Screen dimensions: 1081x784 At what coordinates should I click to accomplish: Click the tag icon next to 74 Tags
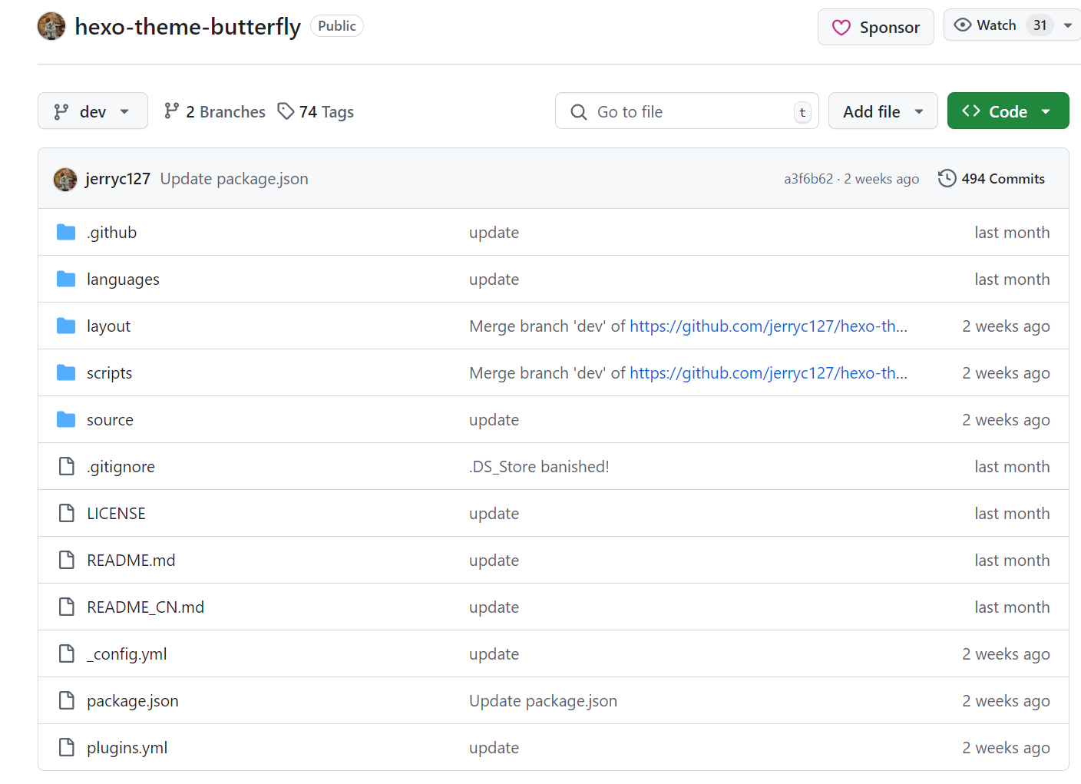point(286,111)
